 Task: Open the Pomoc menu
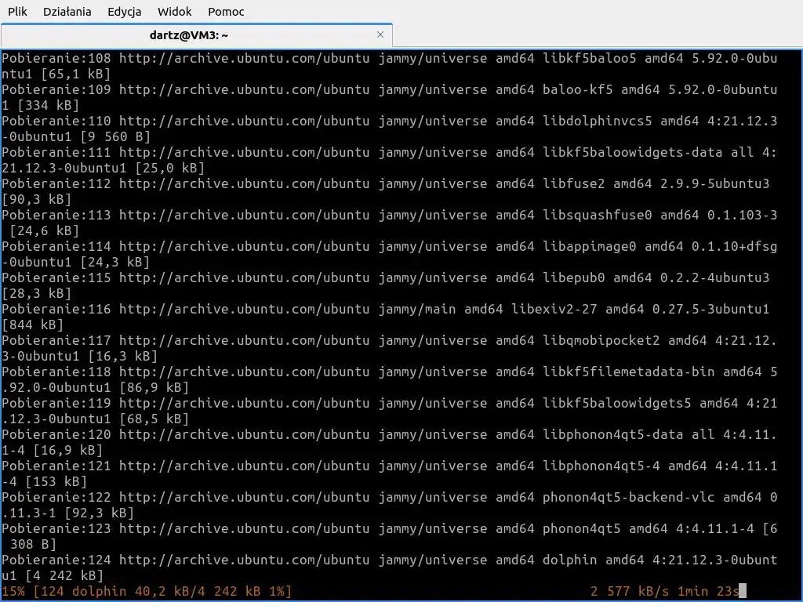pos(226,11)
